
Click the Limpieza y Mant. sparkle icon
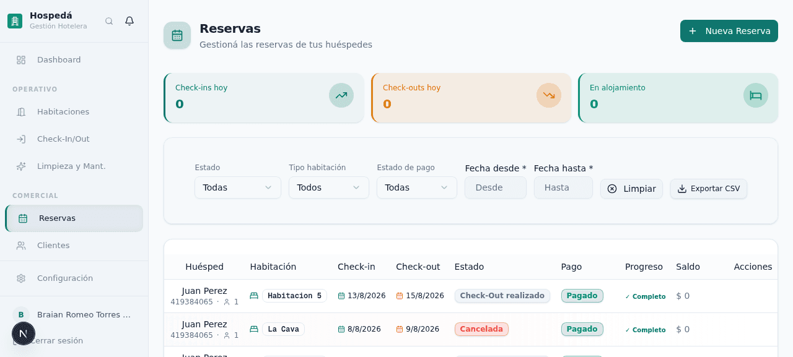click(x=21, y=166)
